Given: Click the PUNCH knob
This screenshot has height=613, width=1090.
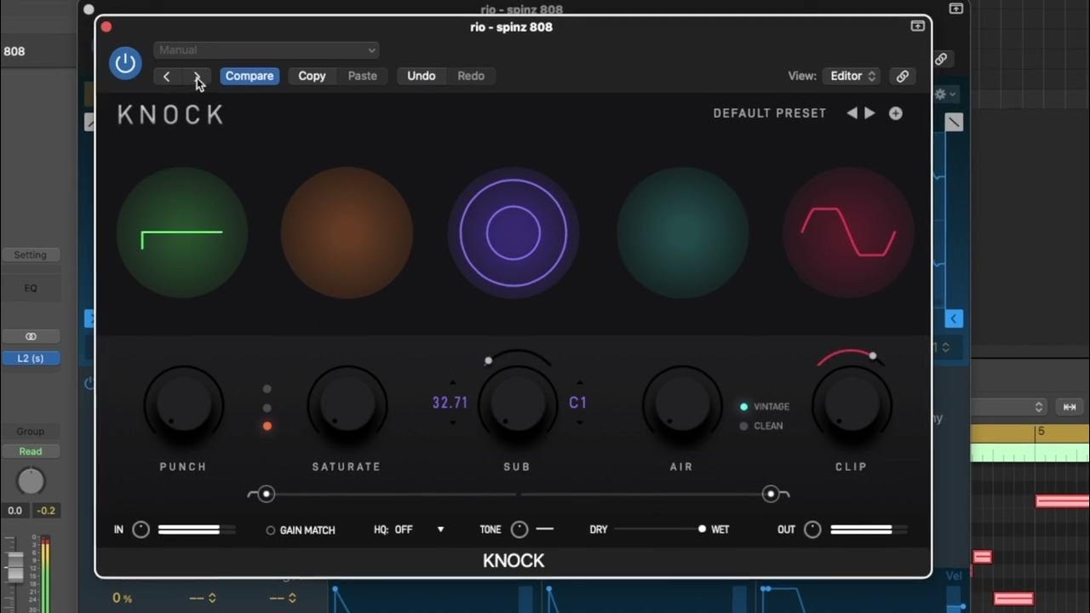Looking at the screenshot, I should [183, 404].
